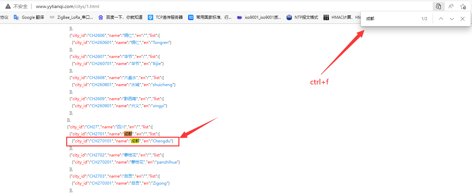
Task: Open the HMAC计算 bookmark
Action: click(339, 17)
